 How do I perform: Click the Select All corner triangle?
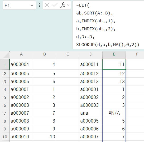point(6,55)
